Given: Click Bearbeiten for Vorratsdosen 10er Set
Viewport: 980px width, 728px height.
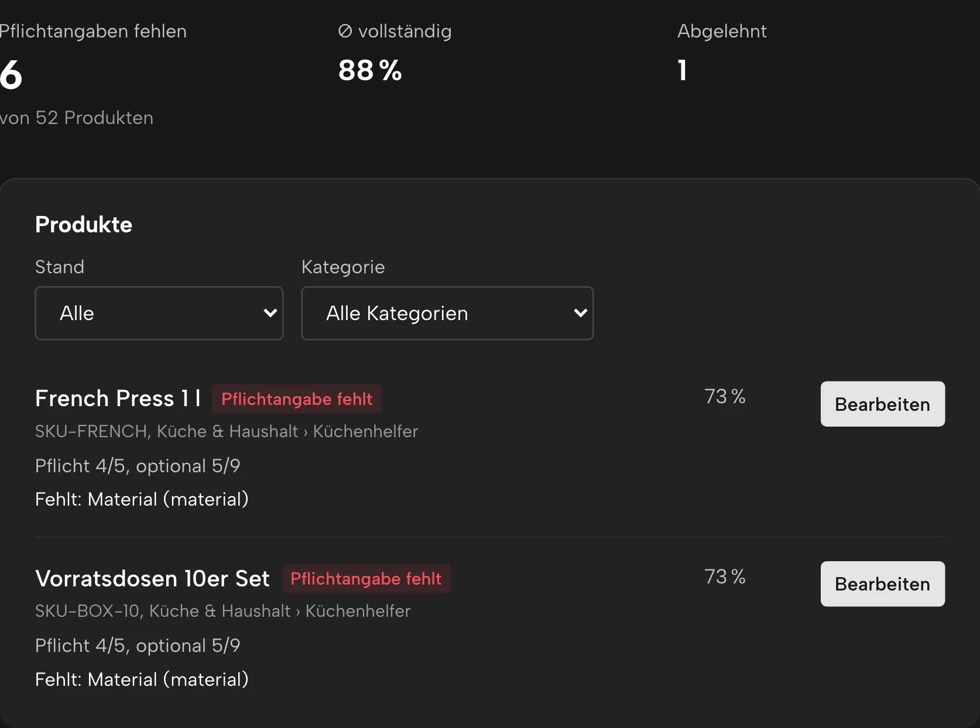Looking at the screenshot, I should point(882,583).
